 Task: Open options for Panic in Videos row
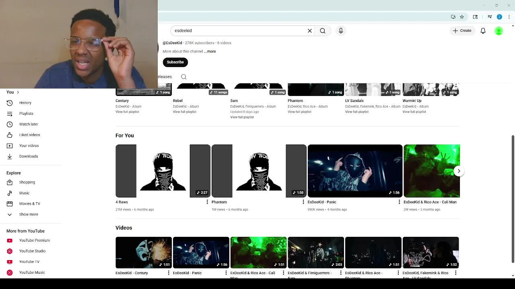[x=226, y=273]
